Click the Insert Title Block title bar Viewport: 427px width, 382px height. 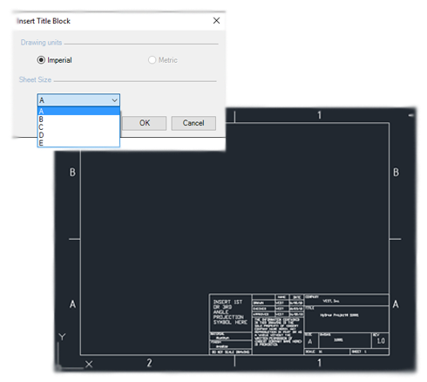tap(112, 21)
